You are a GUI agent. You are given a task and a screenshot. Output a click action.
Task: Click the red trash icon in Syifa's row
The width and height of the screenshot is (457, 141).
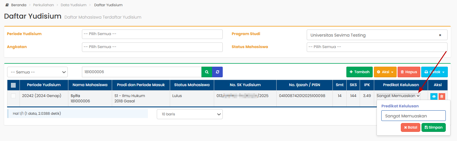tap(442, 96)
